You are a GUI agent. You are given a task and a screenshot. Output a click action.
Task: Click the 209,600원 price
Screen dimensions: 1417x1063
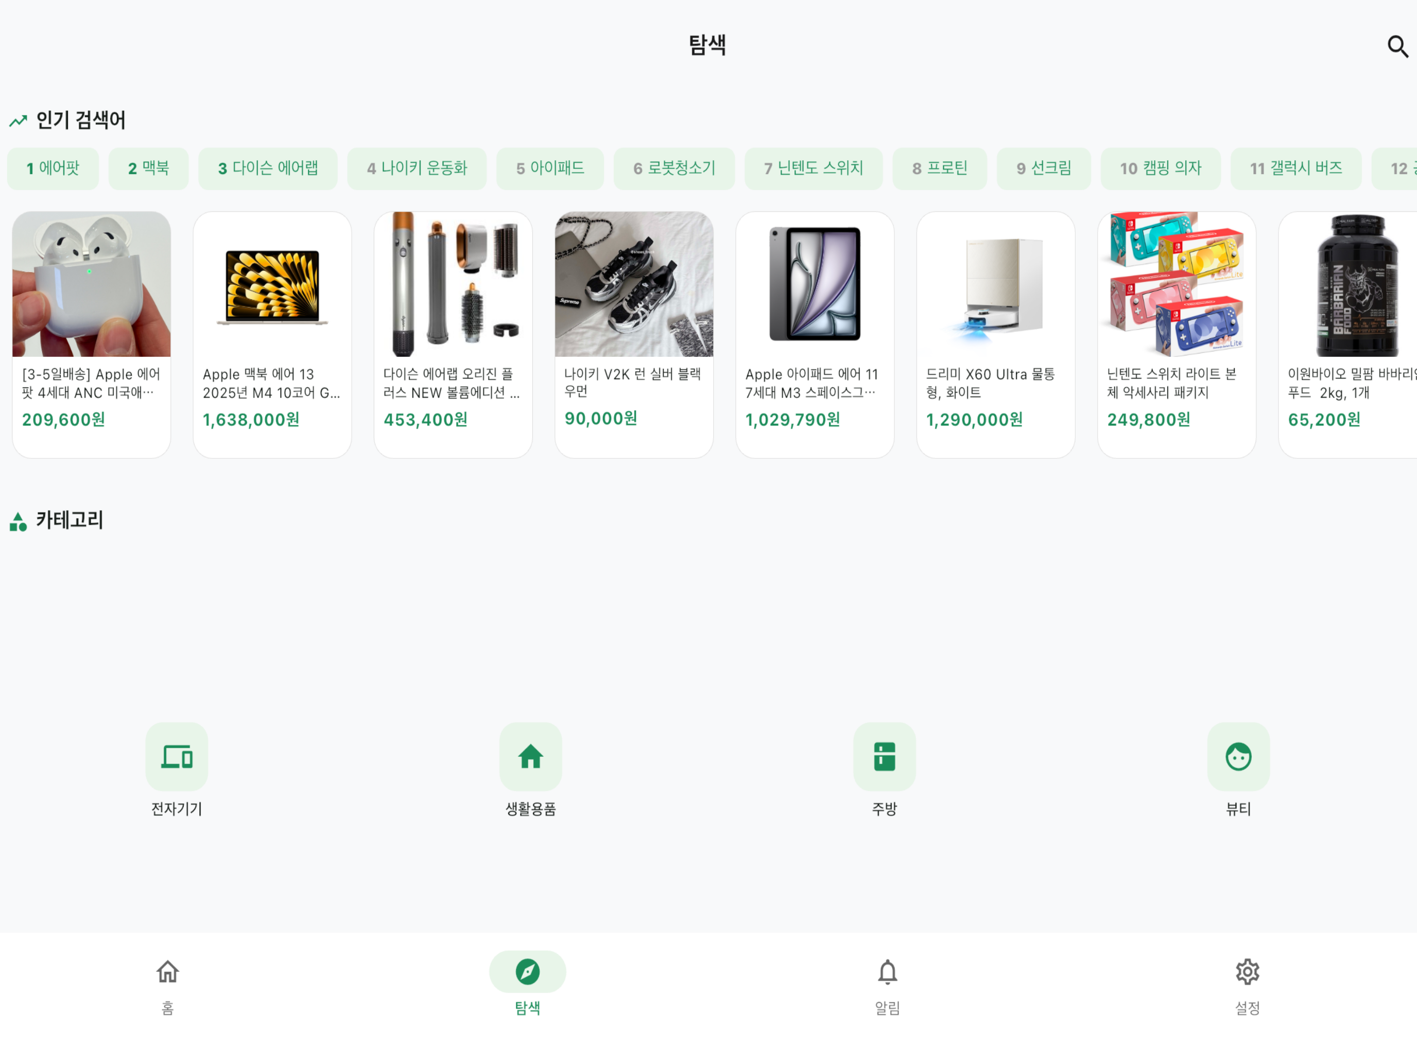(x=63, y=420)
